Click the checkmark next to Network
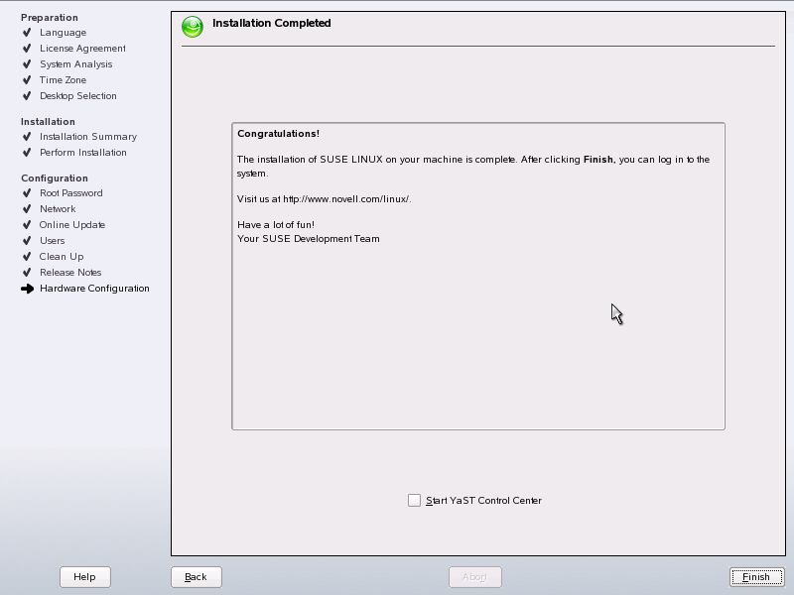 click(27, 209)
